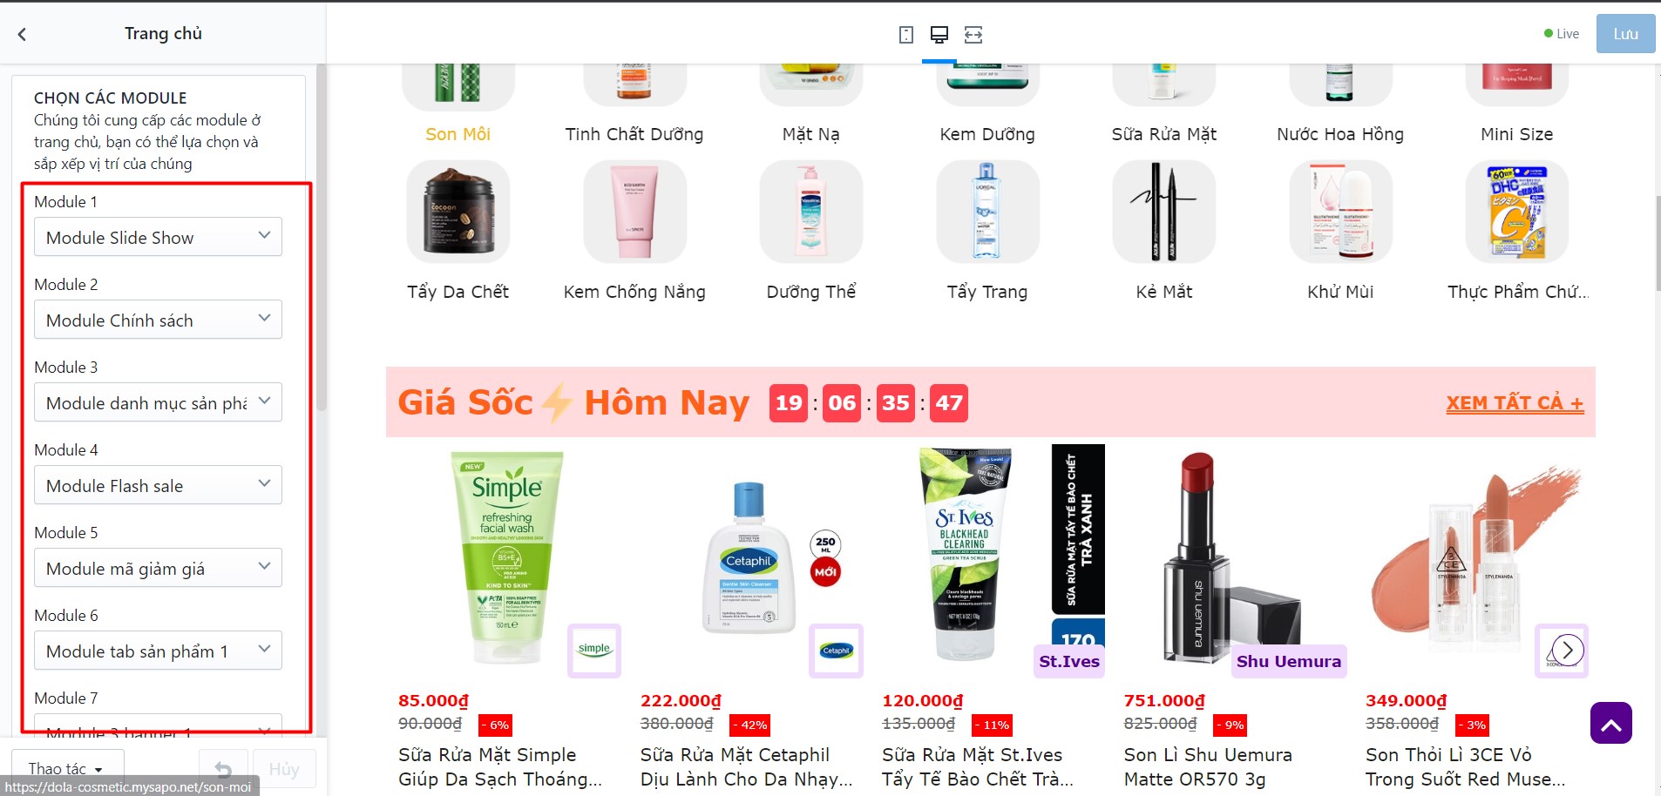Click the sidebar vertical scrollbar
Image resolution: width=1661 pixels, height=796 pixels.
click(x=322, y=235)
